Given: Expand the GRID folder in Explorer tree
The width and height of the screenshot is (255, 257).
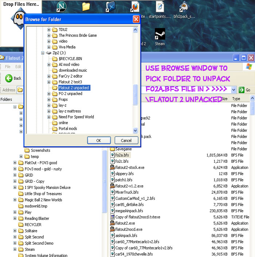Looking at the screenshot, I should tap(15, 175).
